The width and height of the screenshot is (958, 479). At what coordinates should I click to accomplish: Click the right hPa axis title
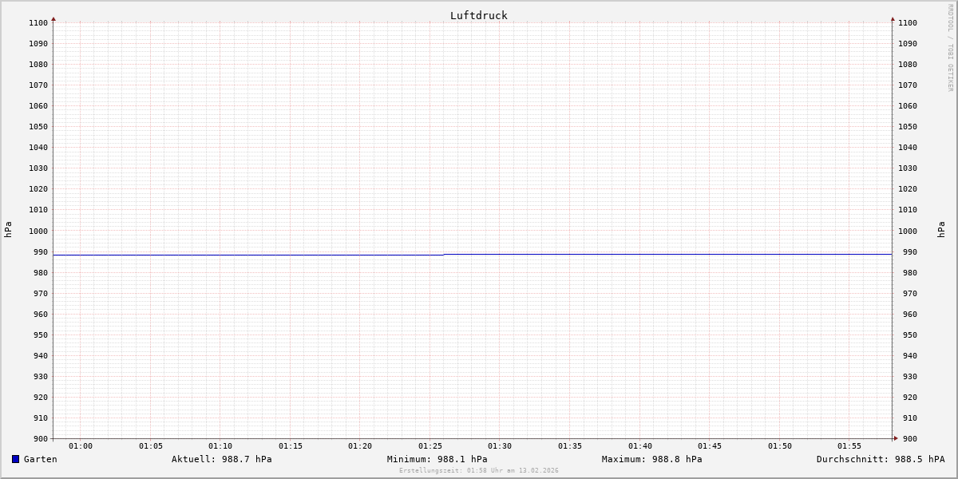941,230
